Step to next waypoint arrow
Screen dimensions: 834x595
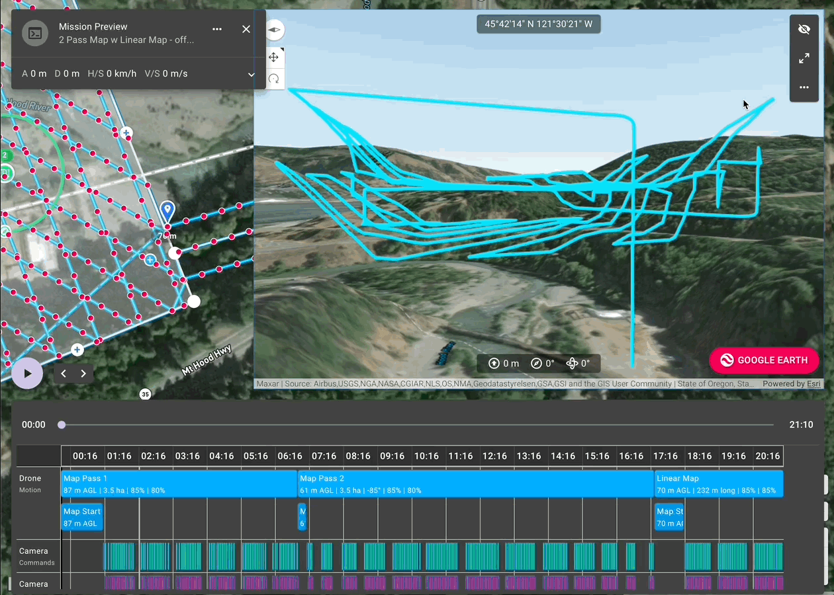click(x=83, y=374)
